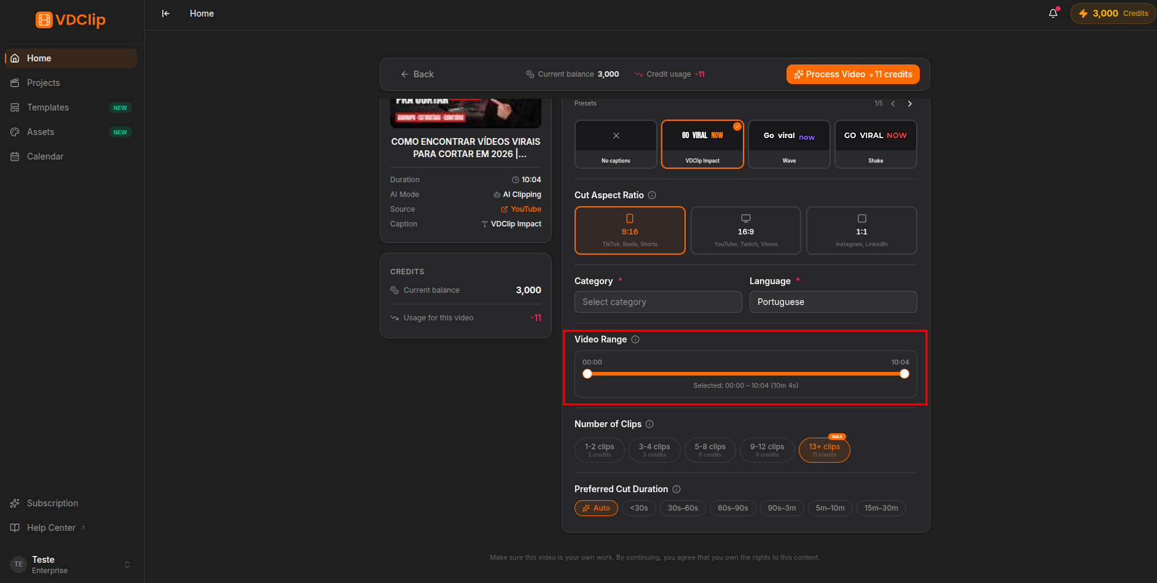Select the No captions preset
This screenshot has height=583, width=1157.
click(616, 144)
